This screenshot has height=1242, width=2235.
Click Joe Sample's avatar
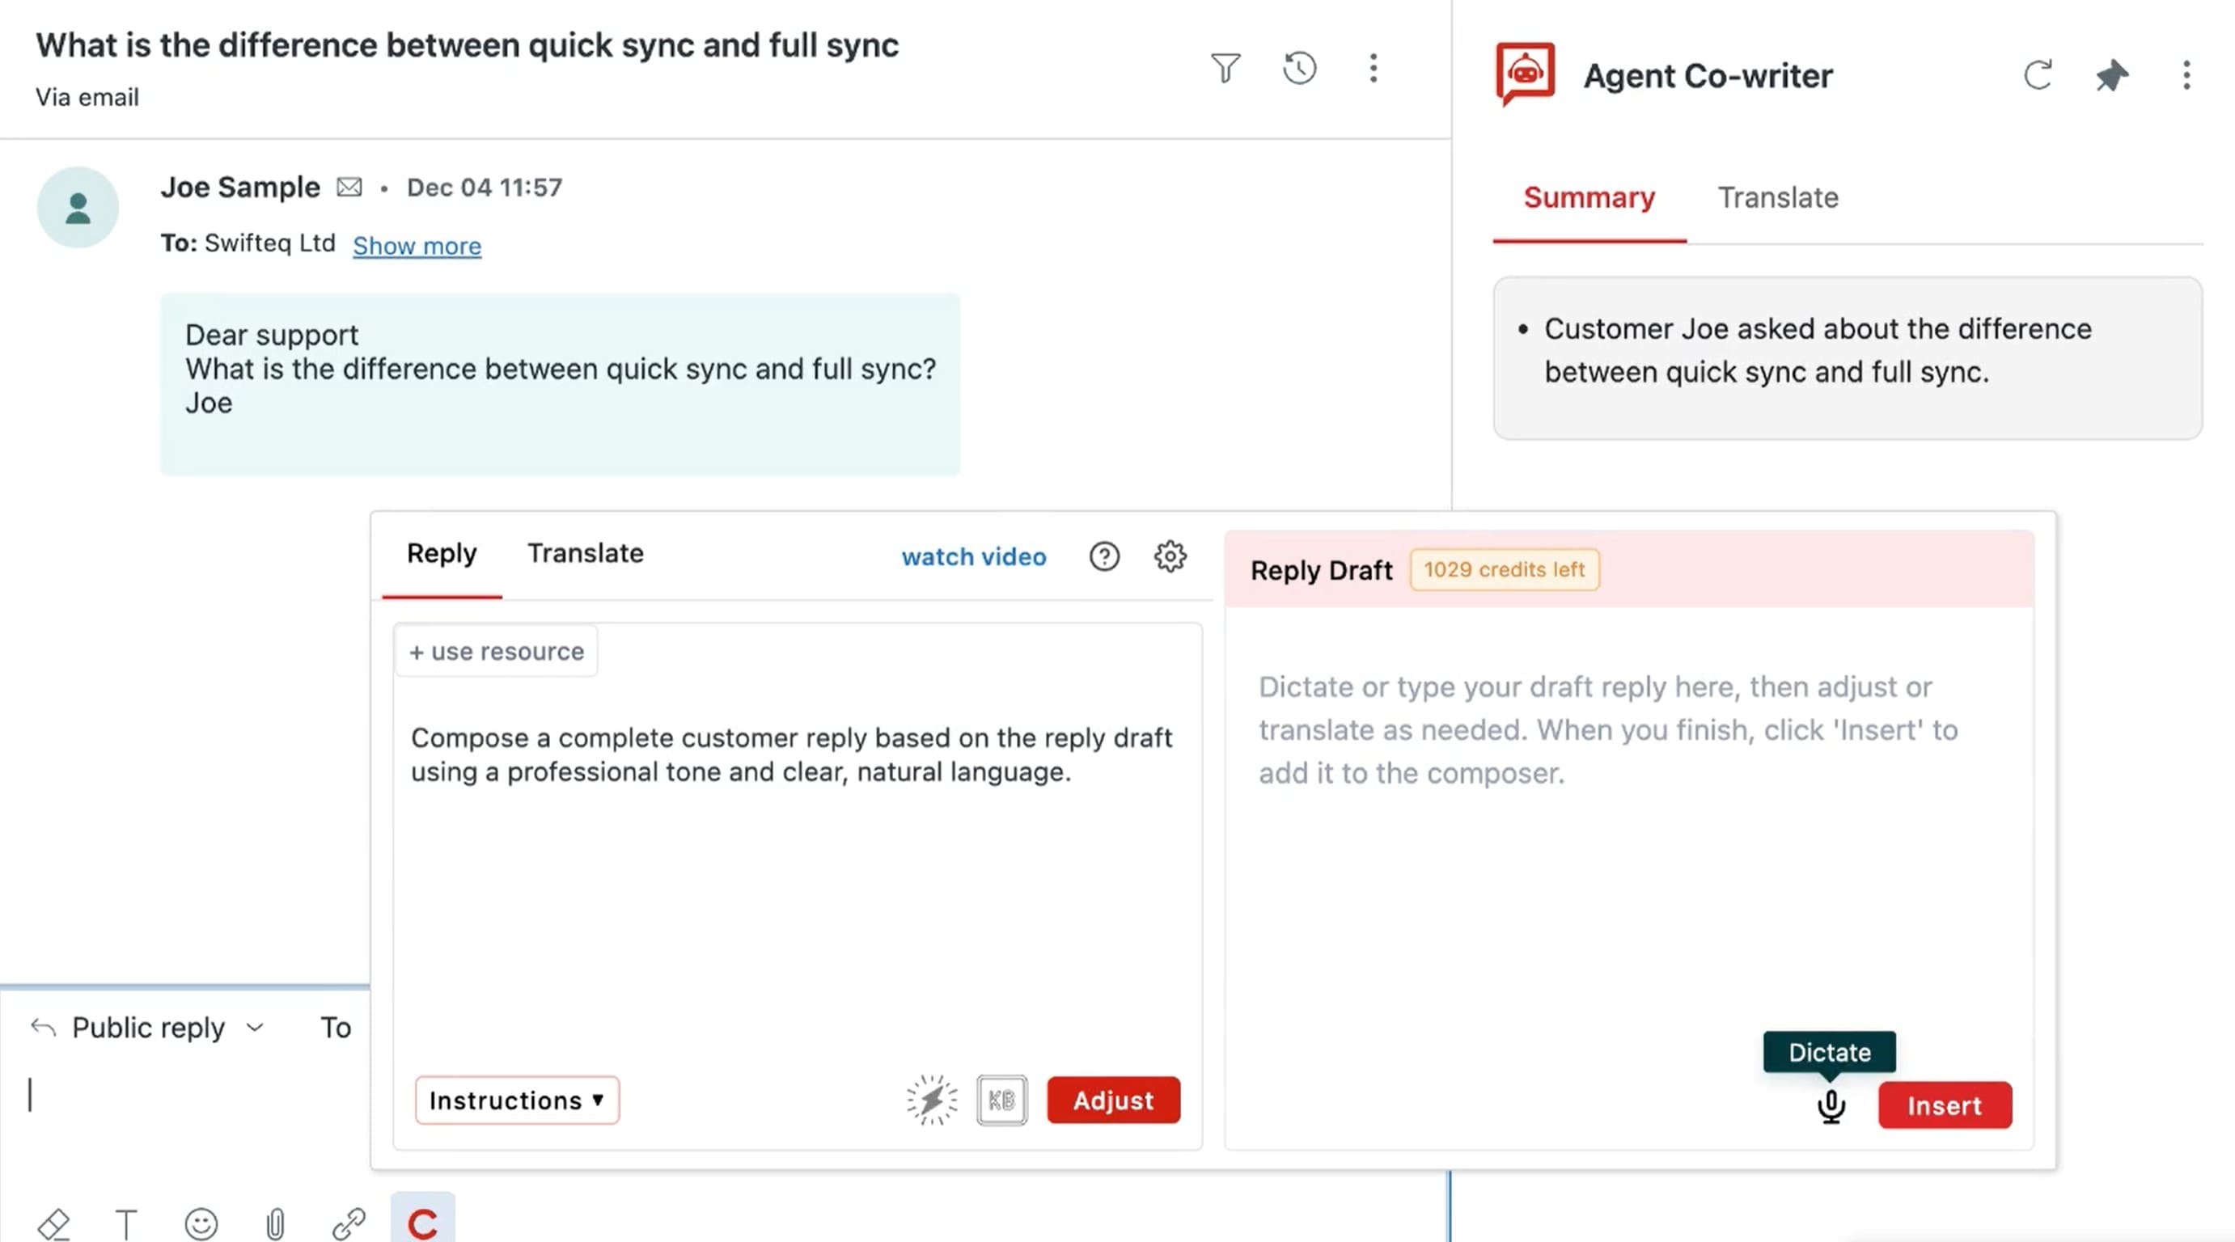[x=77, y=207]
